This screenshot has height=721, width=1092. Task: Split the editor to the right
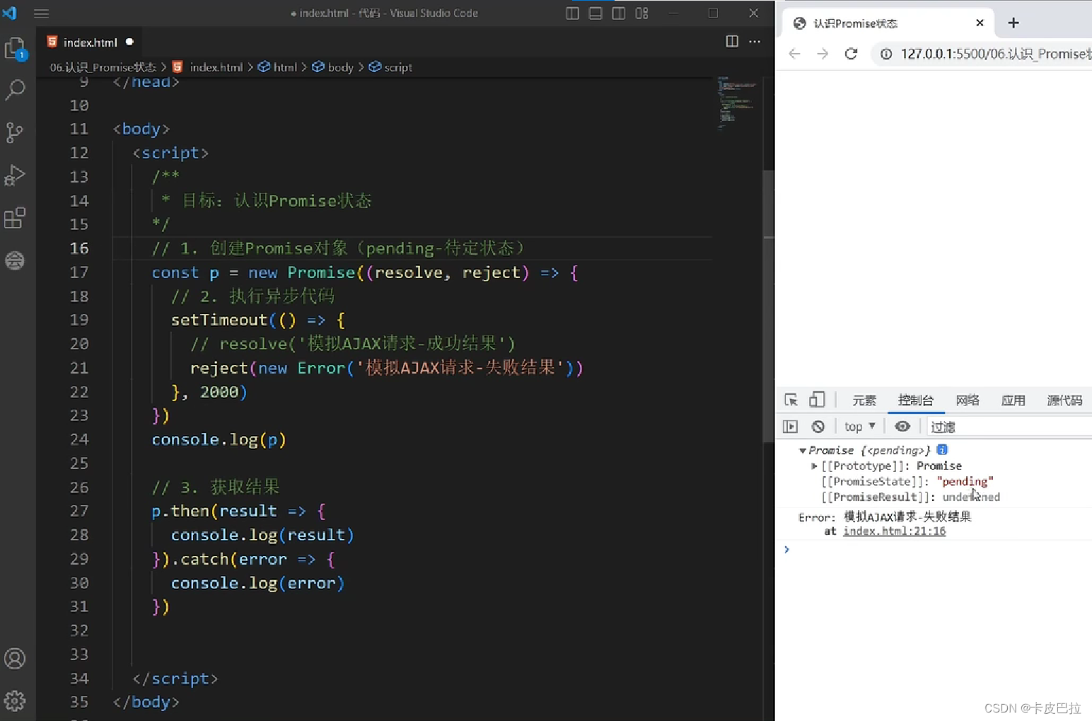pos(732,42)
